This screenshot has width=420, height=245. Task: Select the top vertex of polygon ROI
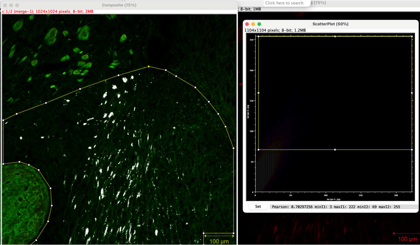[149, 66]
